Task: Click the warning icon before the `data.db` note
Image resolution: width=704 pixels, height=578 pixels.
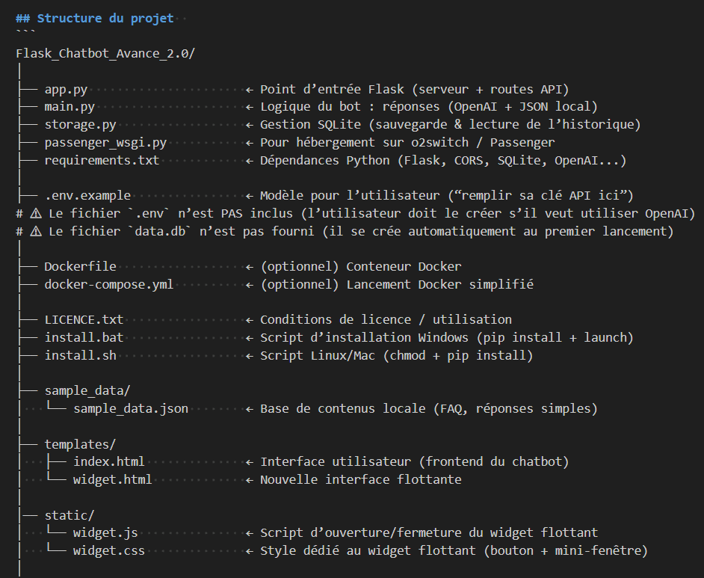Action: click(34, 232)
